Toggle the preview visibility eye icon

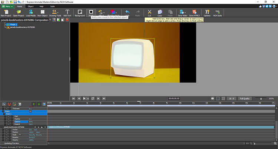point(212,99)
